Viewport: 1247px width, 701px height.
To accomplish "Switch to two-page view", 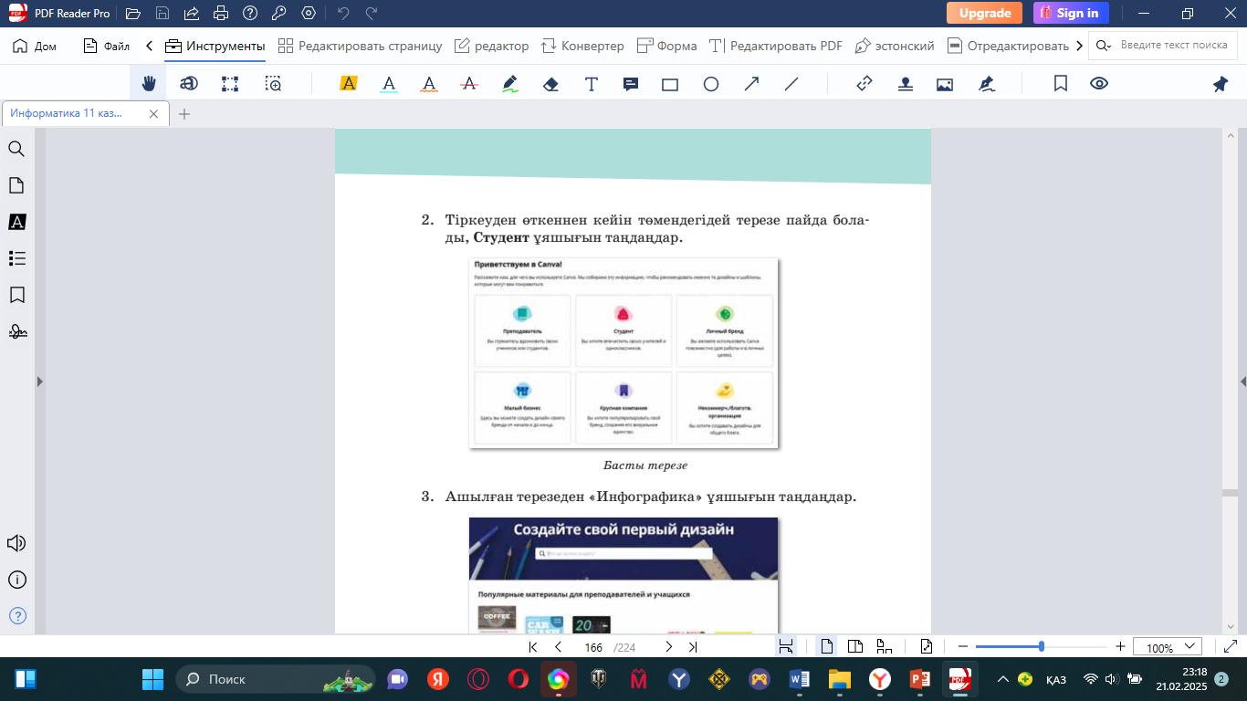I will (x=855, y=647).
